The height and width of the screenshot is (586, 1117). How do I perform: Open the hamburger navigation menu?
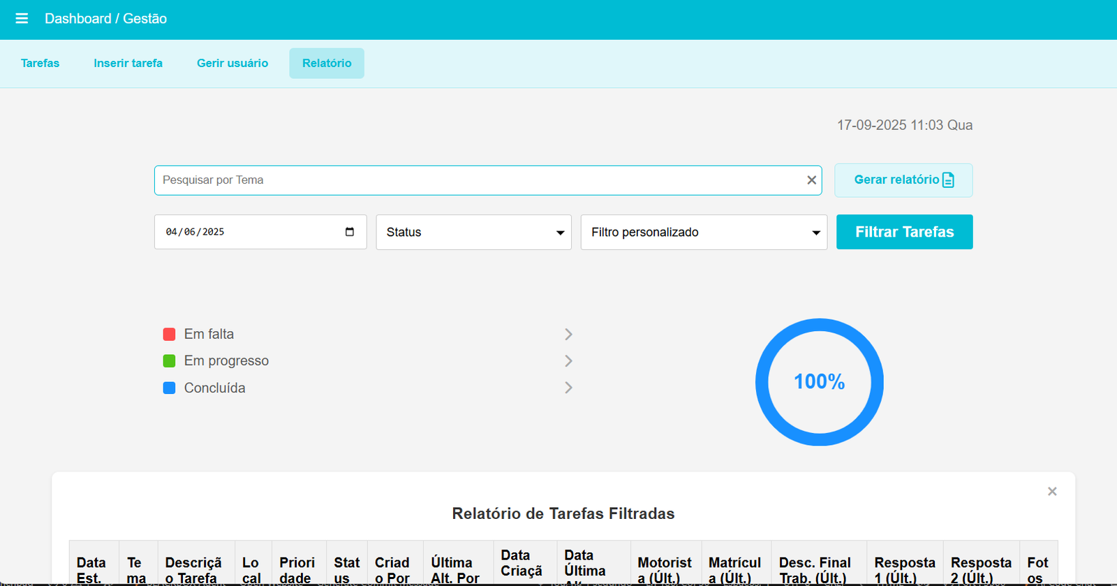(22, 19)
